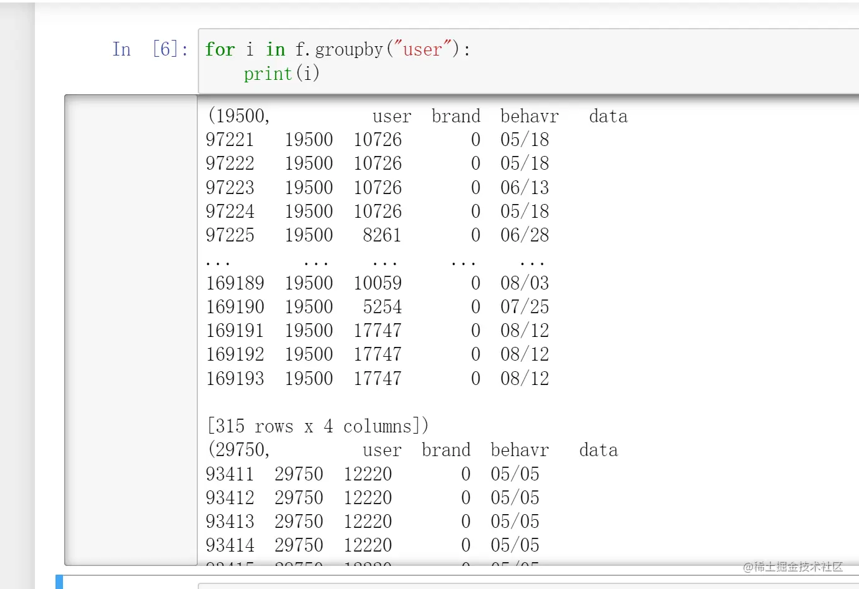This screenshot has height=589, width=859.
Task: Click "19500" in row 97224
Action: pyautogui.click(x=309, y=211)
